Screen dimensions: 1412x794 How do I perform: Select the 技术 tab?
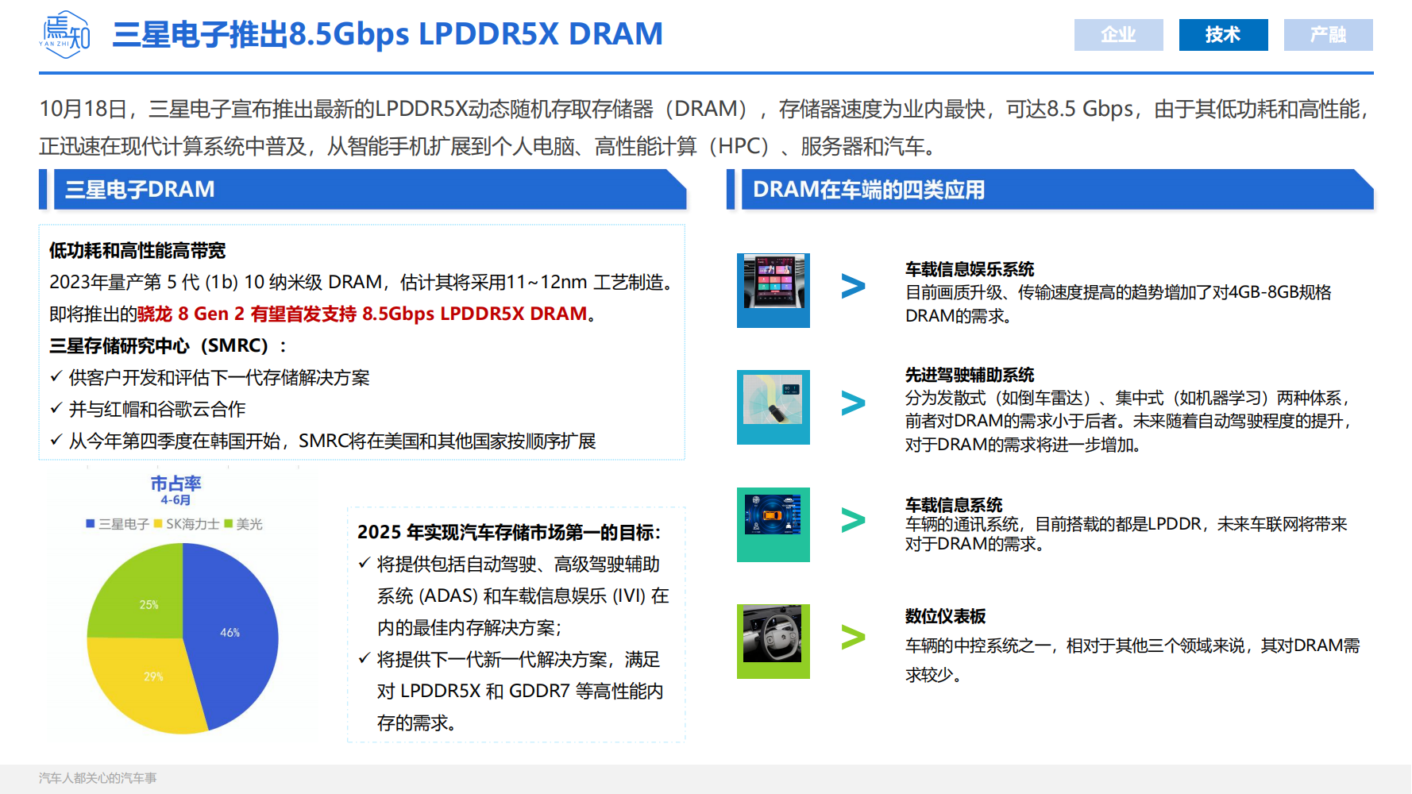tap(1223, 35)
